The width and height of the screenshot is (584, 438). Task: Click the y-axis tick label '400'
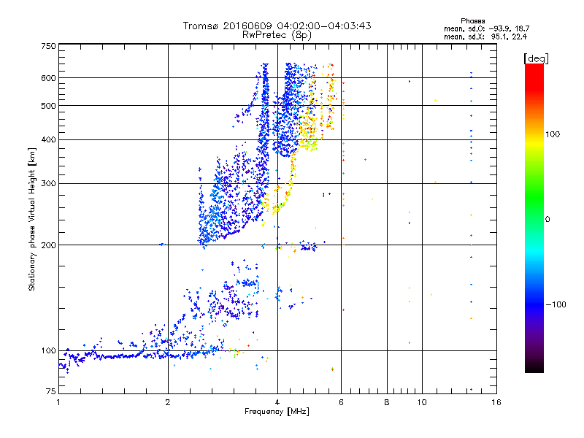(x=48, y=139)
